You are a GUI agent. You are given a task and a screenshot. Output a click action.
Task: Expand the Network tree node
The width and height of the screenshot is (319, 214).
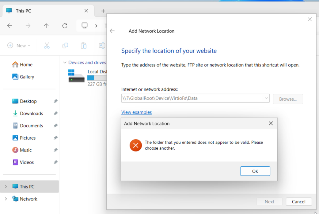coord(6,199)
